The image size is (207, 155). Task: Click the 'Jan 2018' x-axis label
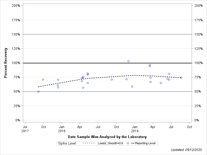(62, 129)
